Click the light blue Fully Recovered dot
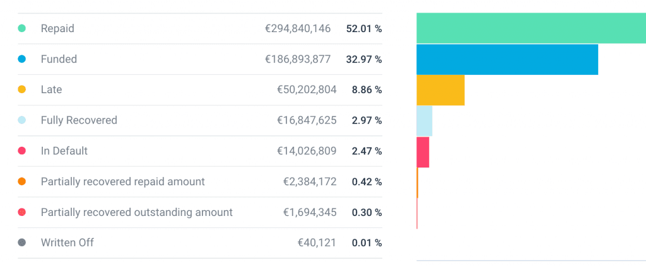The height and width of the screenshot is (267, 646). [x=22, y=120]
